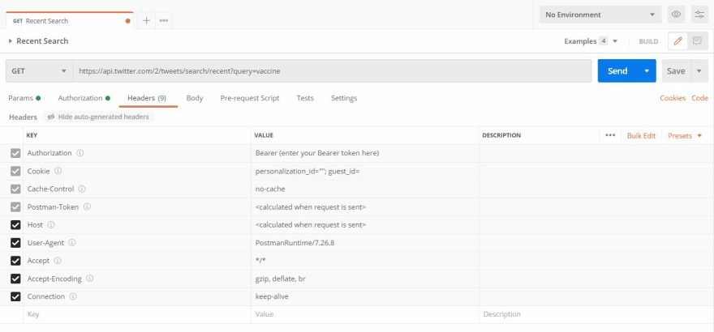Click the pencil edit icon near BUILD
The image size is (714, 332).
point(678,40)
